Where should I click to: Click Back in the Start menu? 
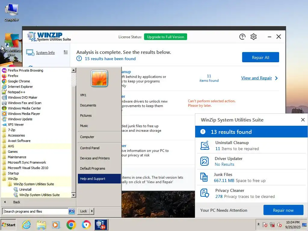tap(17, 202)
